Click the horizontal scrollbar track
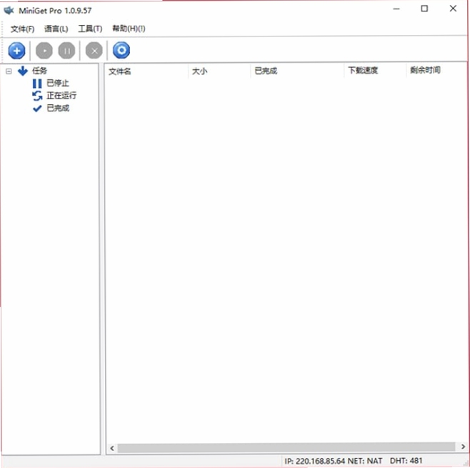This screenshot has width=470, height=468. coord(286,447)
